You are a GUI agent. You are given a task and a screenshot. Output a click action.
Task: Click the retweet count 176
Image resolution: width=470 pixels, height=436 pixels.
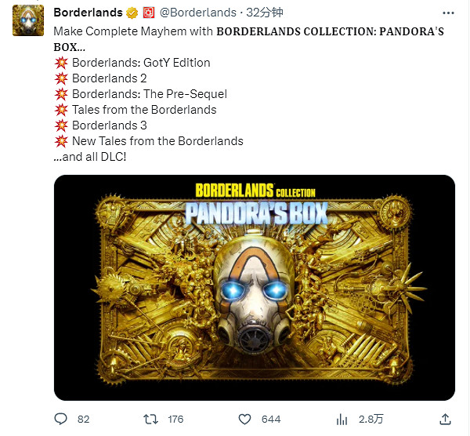click(x=175, y=420)
